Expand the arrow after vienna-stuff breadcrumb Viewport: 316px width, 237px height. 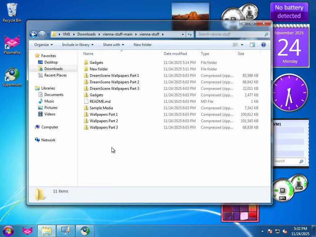pyautogui.click(x=163, y=35)
